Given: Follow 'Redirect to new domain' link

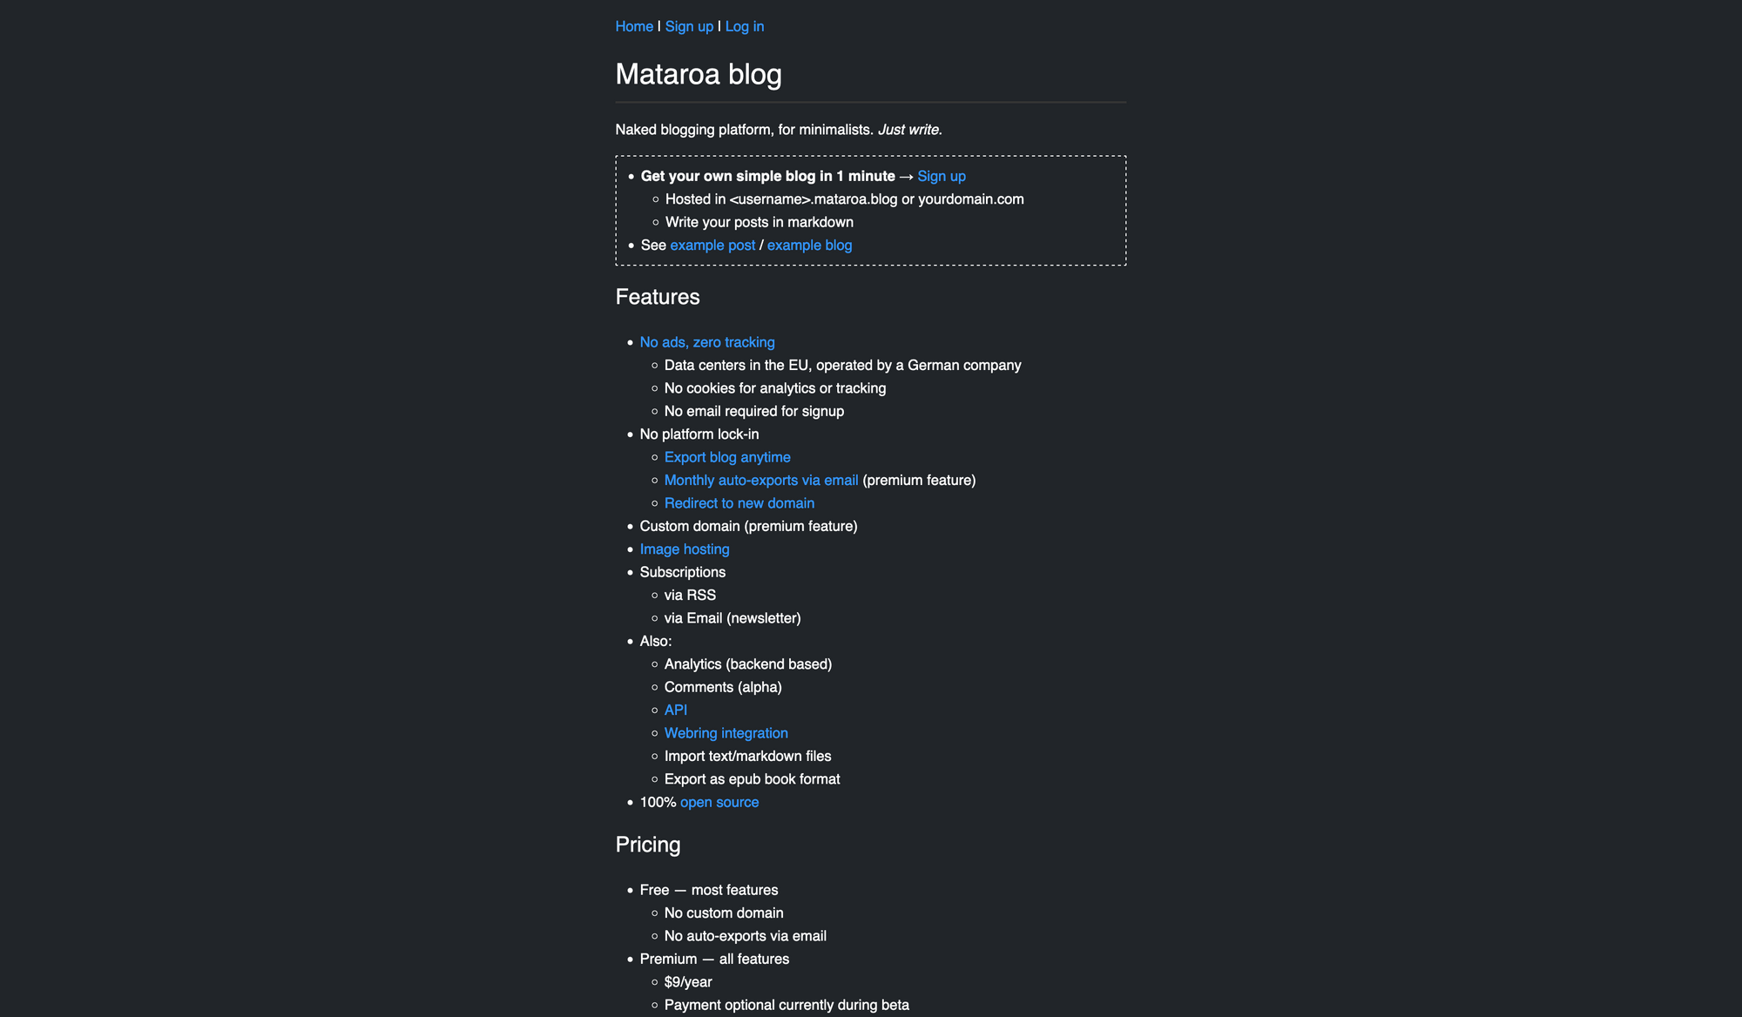Looking at the screenshot, I should tap(739, 503).
